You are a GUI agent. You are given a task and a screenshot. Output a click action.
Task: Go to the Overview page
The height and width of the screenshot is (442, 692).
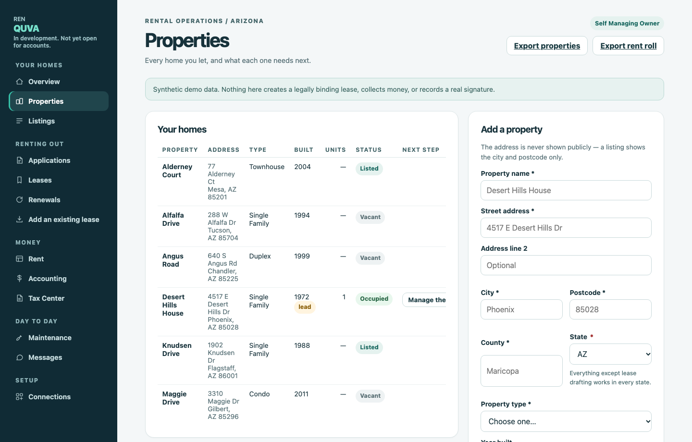(x=59, y=82)
